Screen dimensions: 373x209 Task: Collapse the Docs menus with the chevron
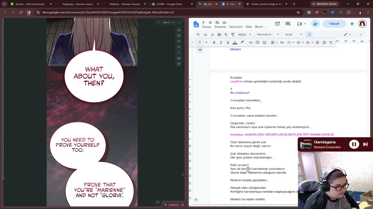click(360, 35)
